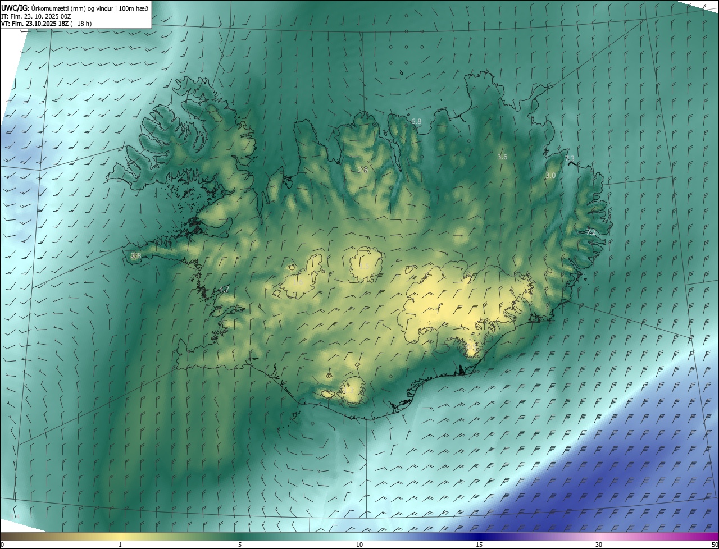Viewport: 719px width, 549px height.
Task: Click the 7.3 precipitation value on the map
Action: tap(570, 158)
